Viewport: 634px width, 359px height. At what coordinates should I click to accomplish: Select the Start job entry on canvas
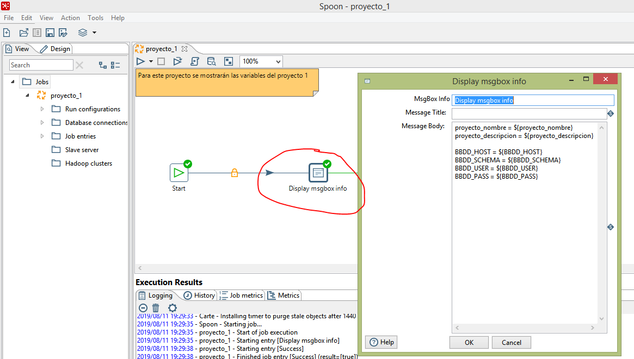pos(178,173)
